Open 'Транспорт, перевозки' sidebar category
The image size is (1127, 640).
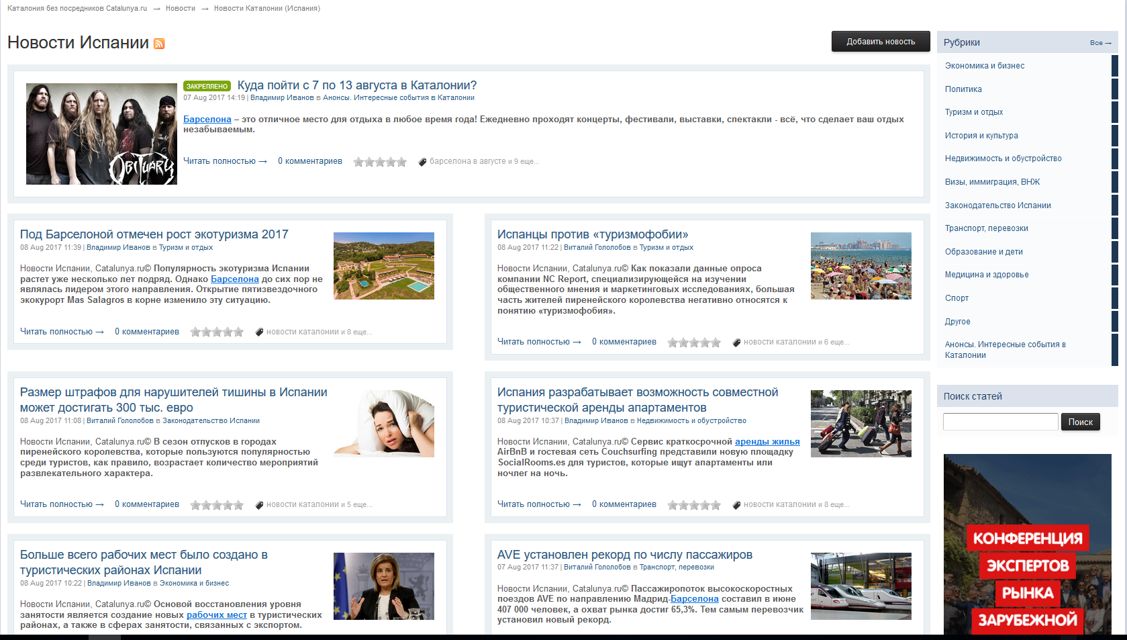[987, 228]
